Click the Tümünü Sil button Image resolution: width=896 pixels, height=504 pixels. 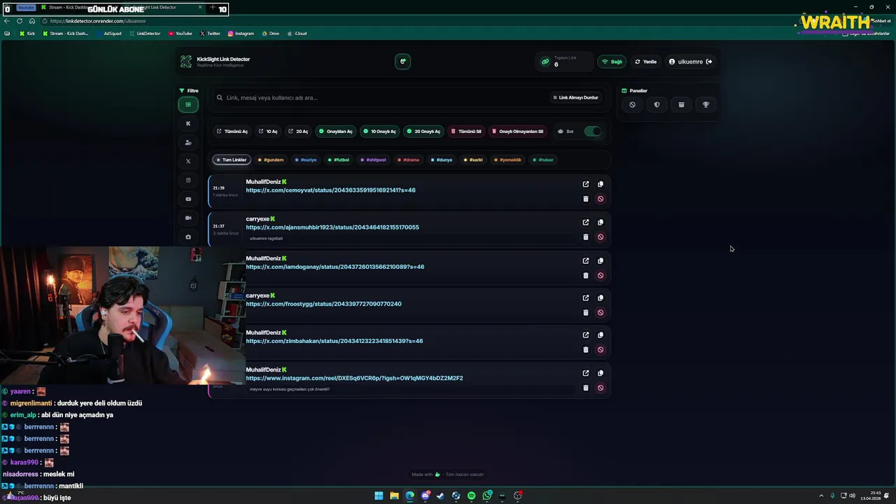pyautogui.click(x=466, y=131)
